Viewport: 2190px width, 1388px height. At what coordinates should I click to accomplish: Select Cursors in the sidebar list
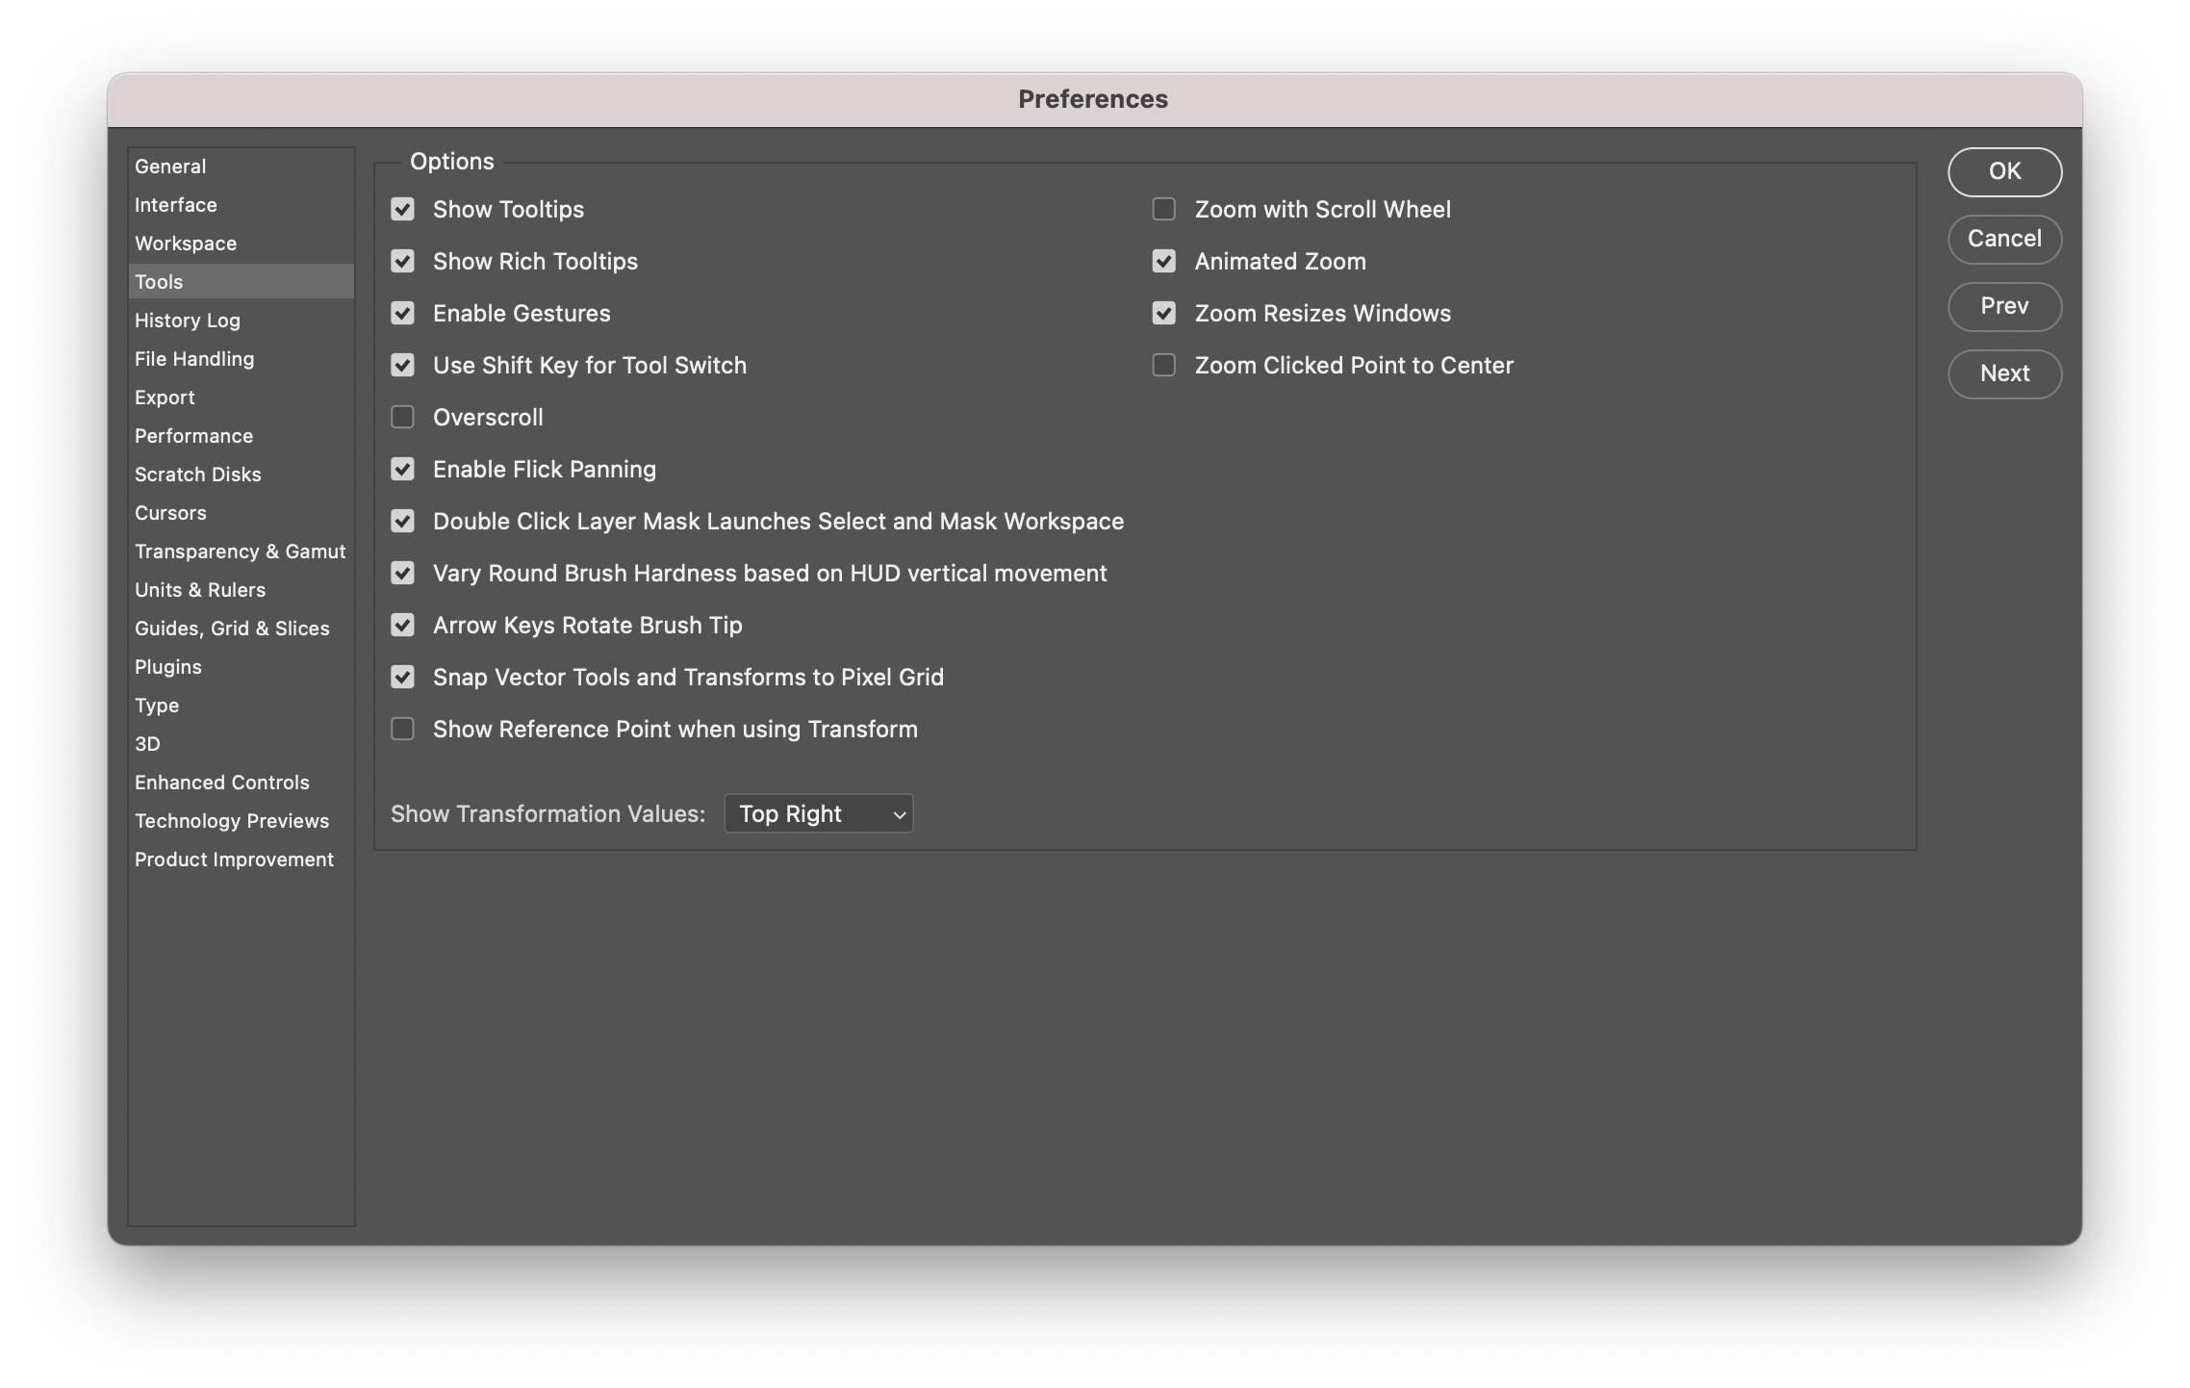click(170, 513)
